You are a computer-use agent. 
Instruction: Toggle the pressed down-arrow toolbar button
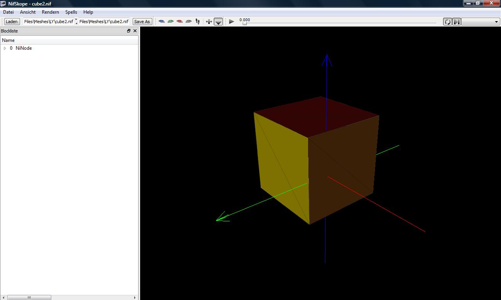[x=218, y=22]
